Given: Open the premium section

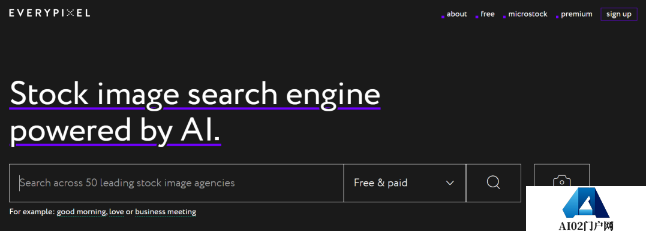Looking at the screenshot, I should tap(576, 14).
